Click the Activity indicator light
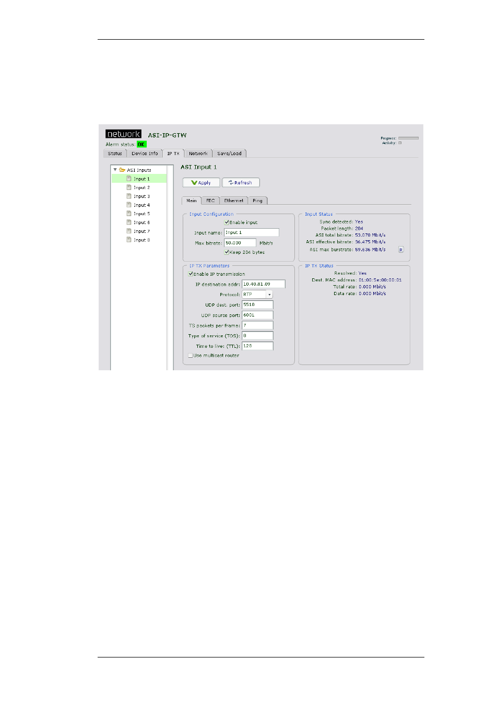The image size is (498, 705). (400, 143)
